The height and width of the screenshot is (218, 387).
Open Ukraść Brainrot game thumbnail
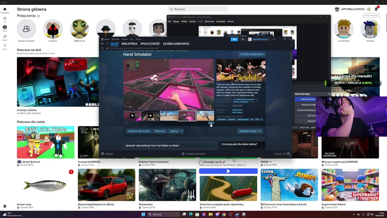coord(46,142)
